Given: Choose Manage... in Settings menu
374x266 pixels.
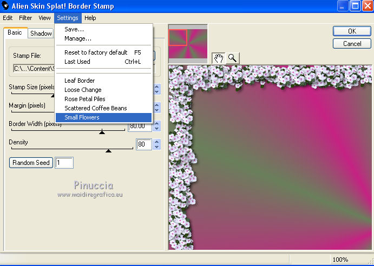Looking at the screenshot, I should point(103,38).
